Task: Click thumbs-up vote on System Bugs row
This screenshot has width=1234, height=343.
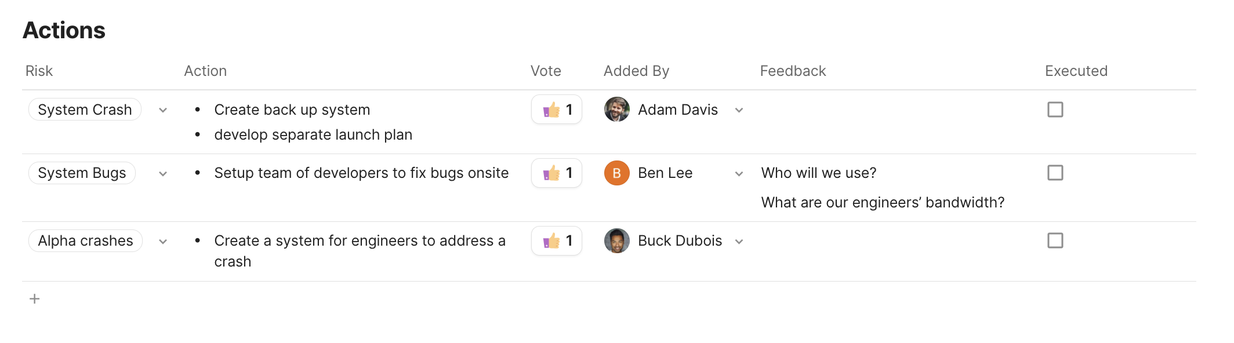Action: pyautogui.click(x=556, y=173)
